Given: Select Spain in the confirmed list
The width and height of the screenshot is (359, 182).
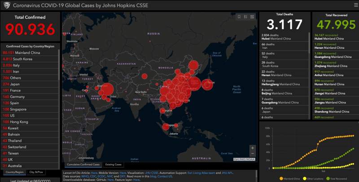Looking at the screenshot, I should pyautogui.click(x=30, y=103).
